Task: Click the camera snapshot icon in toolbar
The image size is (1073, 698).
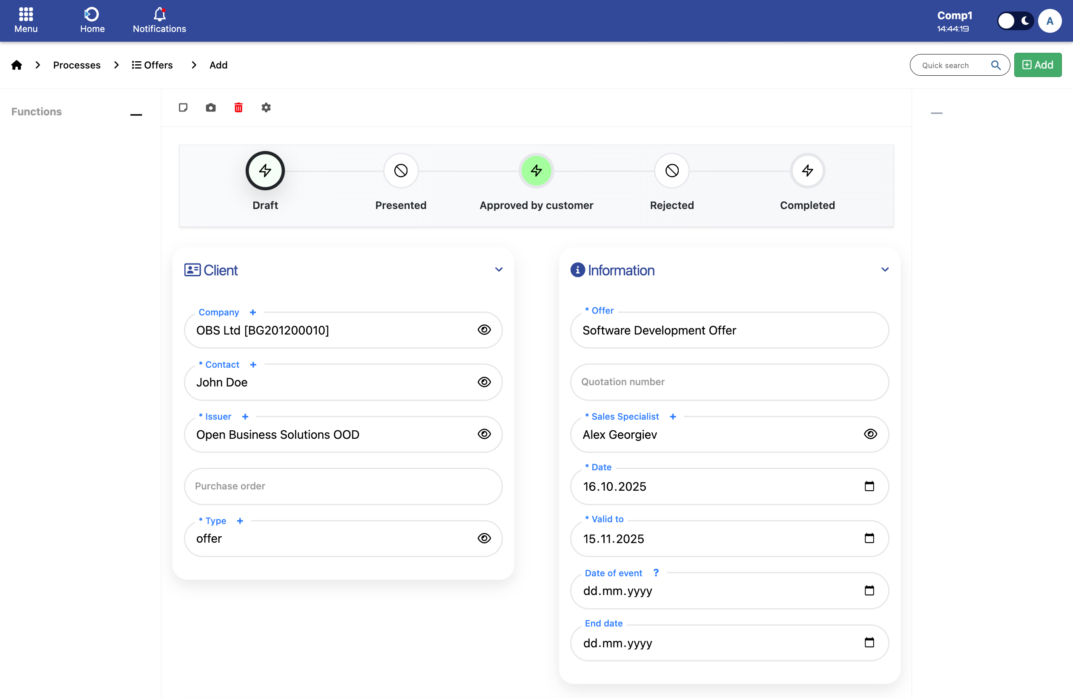Action: tap(210, 108)
